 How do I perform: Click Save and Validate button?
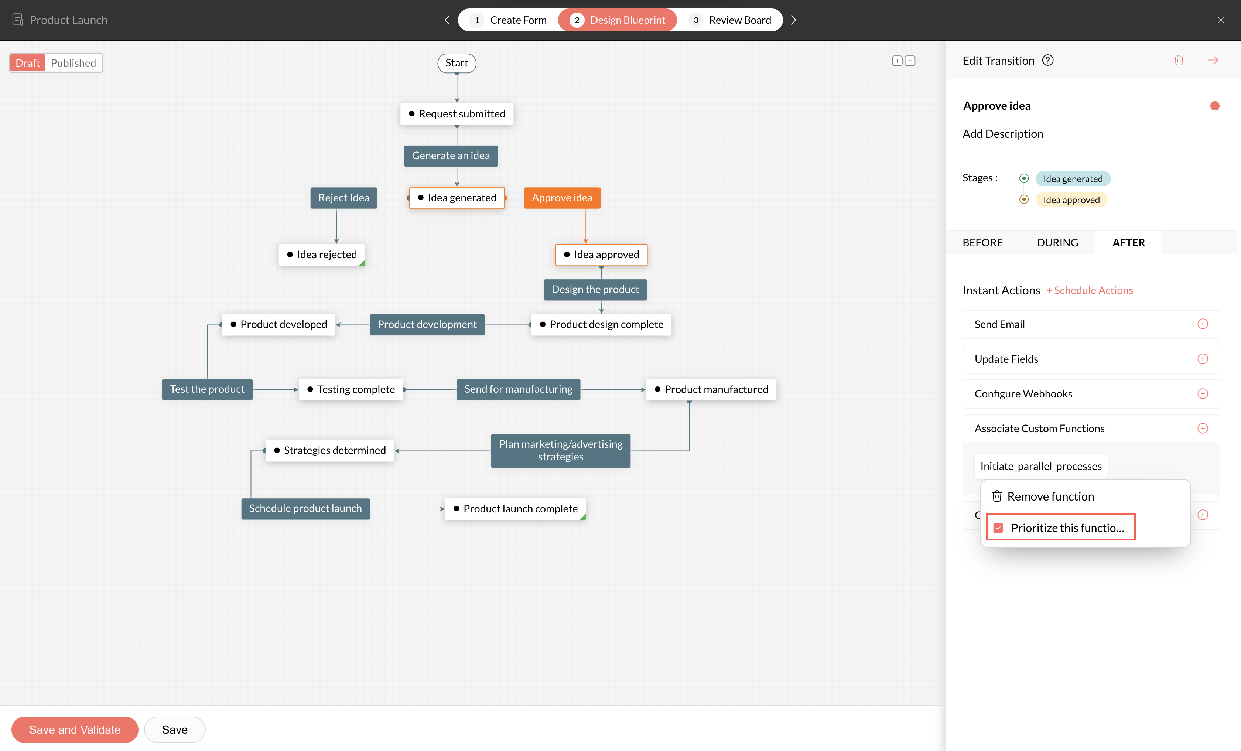click(x=75, y=729)
